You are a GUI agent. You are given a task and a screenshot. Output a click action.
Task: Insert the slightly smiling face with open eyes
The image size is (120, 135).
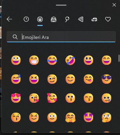(52, 117)
